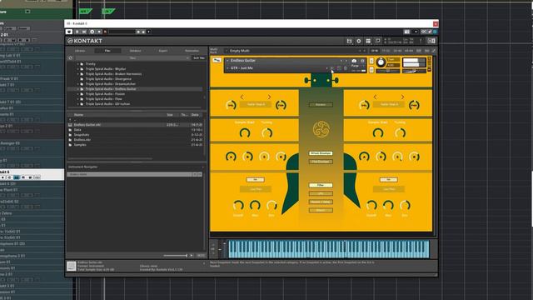
Task: Toggle the rack view workspace icon
Action: coord(368,41)
